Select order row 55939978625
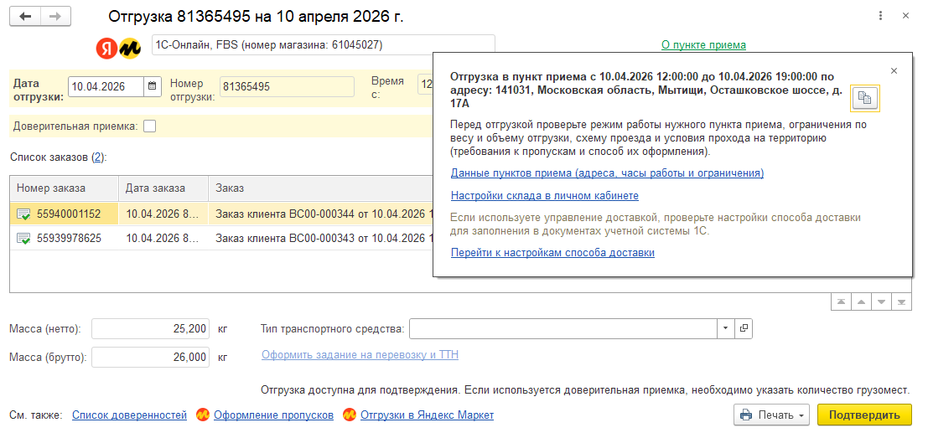 [x=221, y=239]
